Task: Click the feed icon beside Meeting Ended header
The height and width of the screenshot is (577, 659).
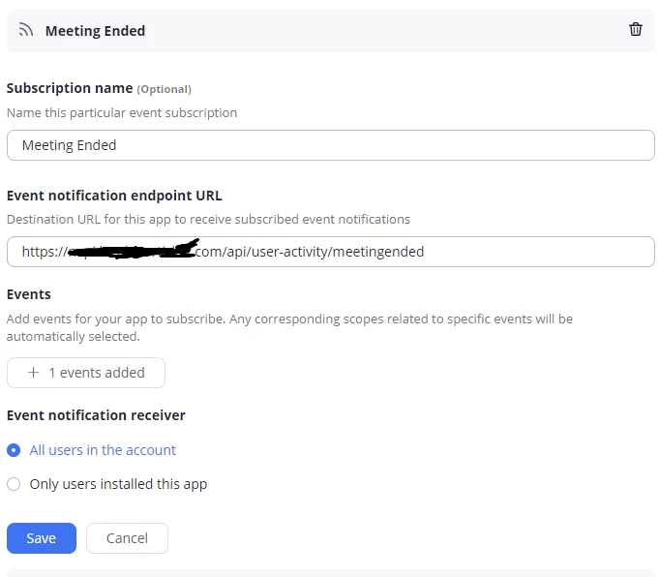Action: (x=26, y=31)
